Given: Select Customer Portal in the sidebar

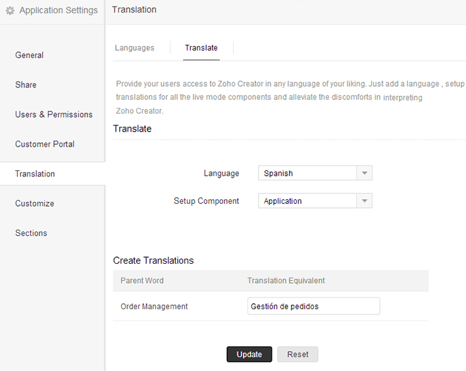Looking at the screenshot, I should tap(45, 144).
